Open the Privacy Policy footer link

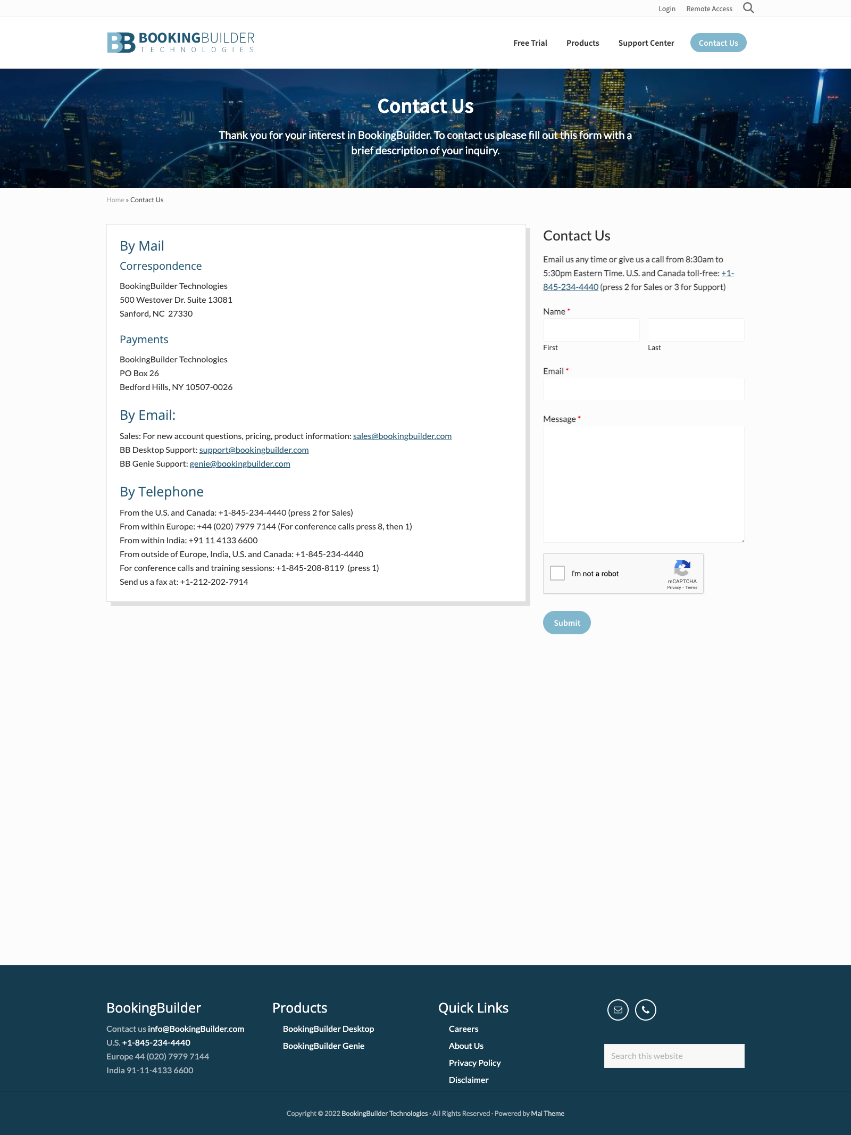[x=475, y=1063]
